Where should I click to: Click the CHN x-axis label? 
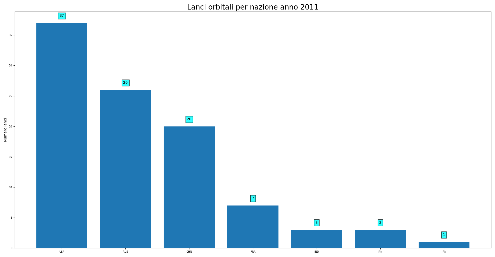pos(189,252)
